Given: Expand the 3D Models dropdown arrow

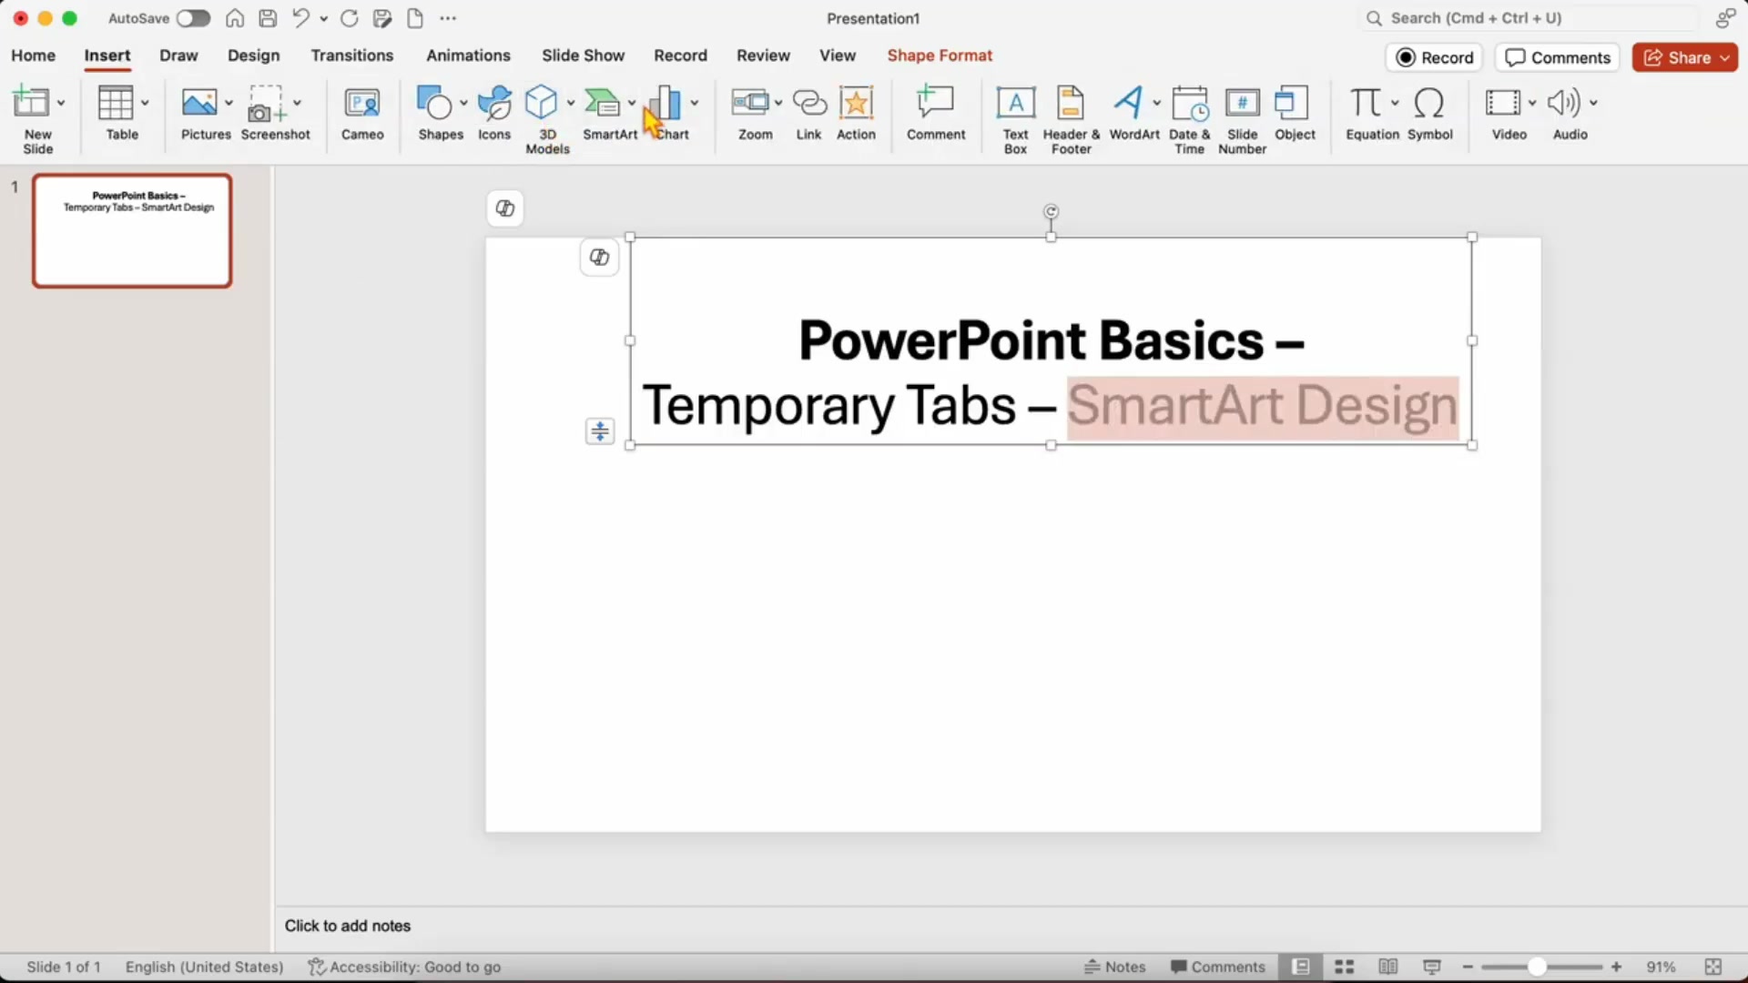Looking at the screenshot, I should point(571,103).
